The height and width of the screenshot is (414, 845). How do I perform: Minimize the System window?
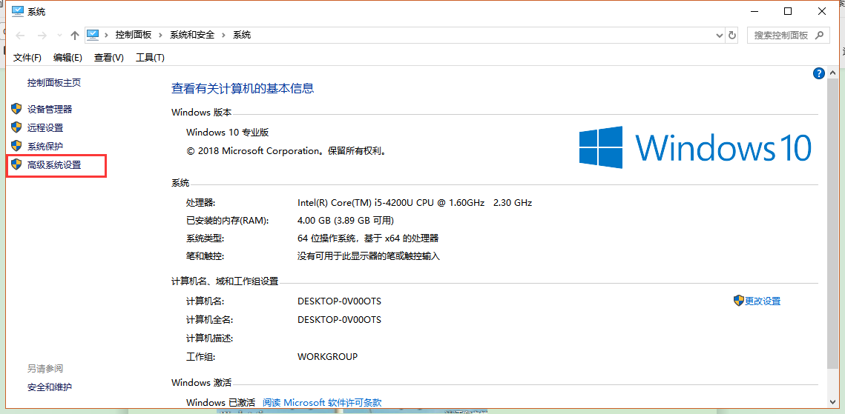click(x=754, y=11)
